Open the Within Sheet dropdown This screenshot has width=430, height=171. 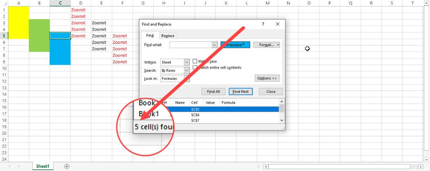coord(187,62)
